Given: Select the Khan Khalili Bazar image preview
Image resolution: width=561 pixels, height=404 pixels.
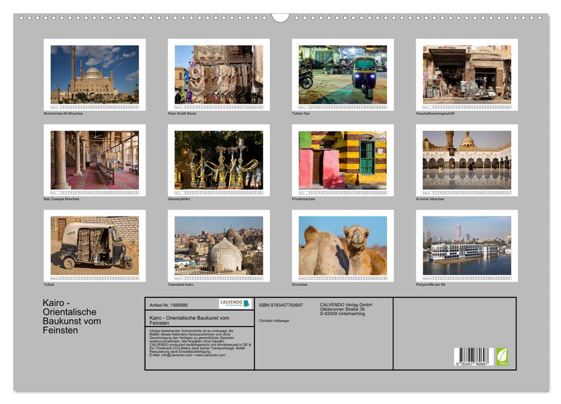Looking at the screenshot, I should 217,73.
